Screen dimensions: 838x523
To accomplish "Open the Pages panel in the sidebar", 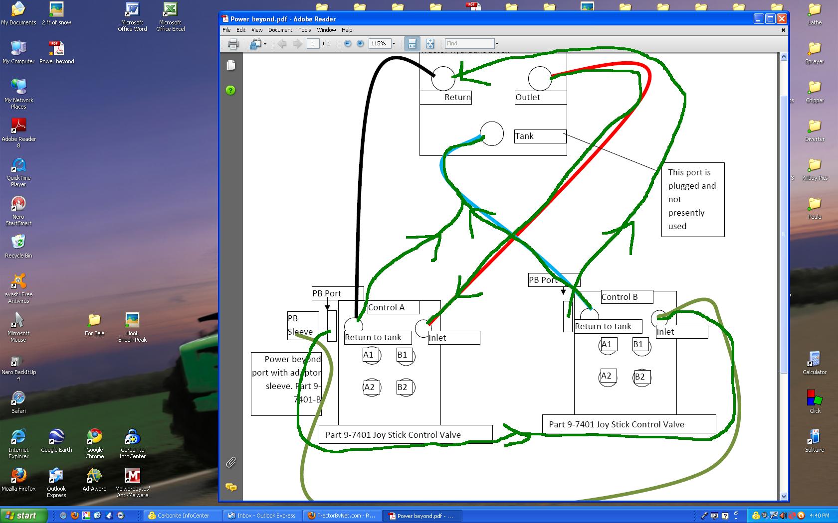I will click(x=230, y=65).
